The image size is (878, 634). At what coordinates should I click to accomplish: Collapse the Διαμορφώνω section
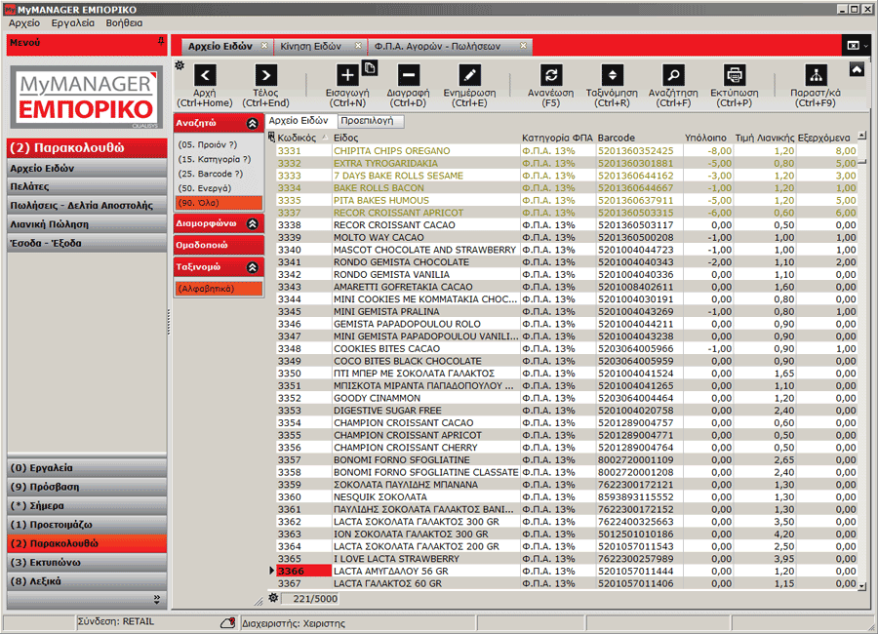pos(253,223)
